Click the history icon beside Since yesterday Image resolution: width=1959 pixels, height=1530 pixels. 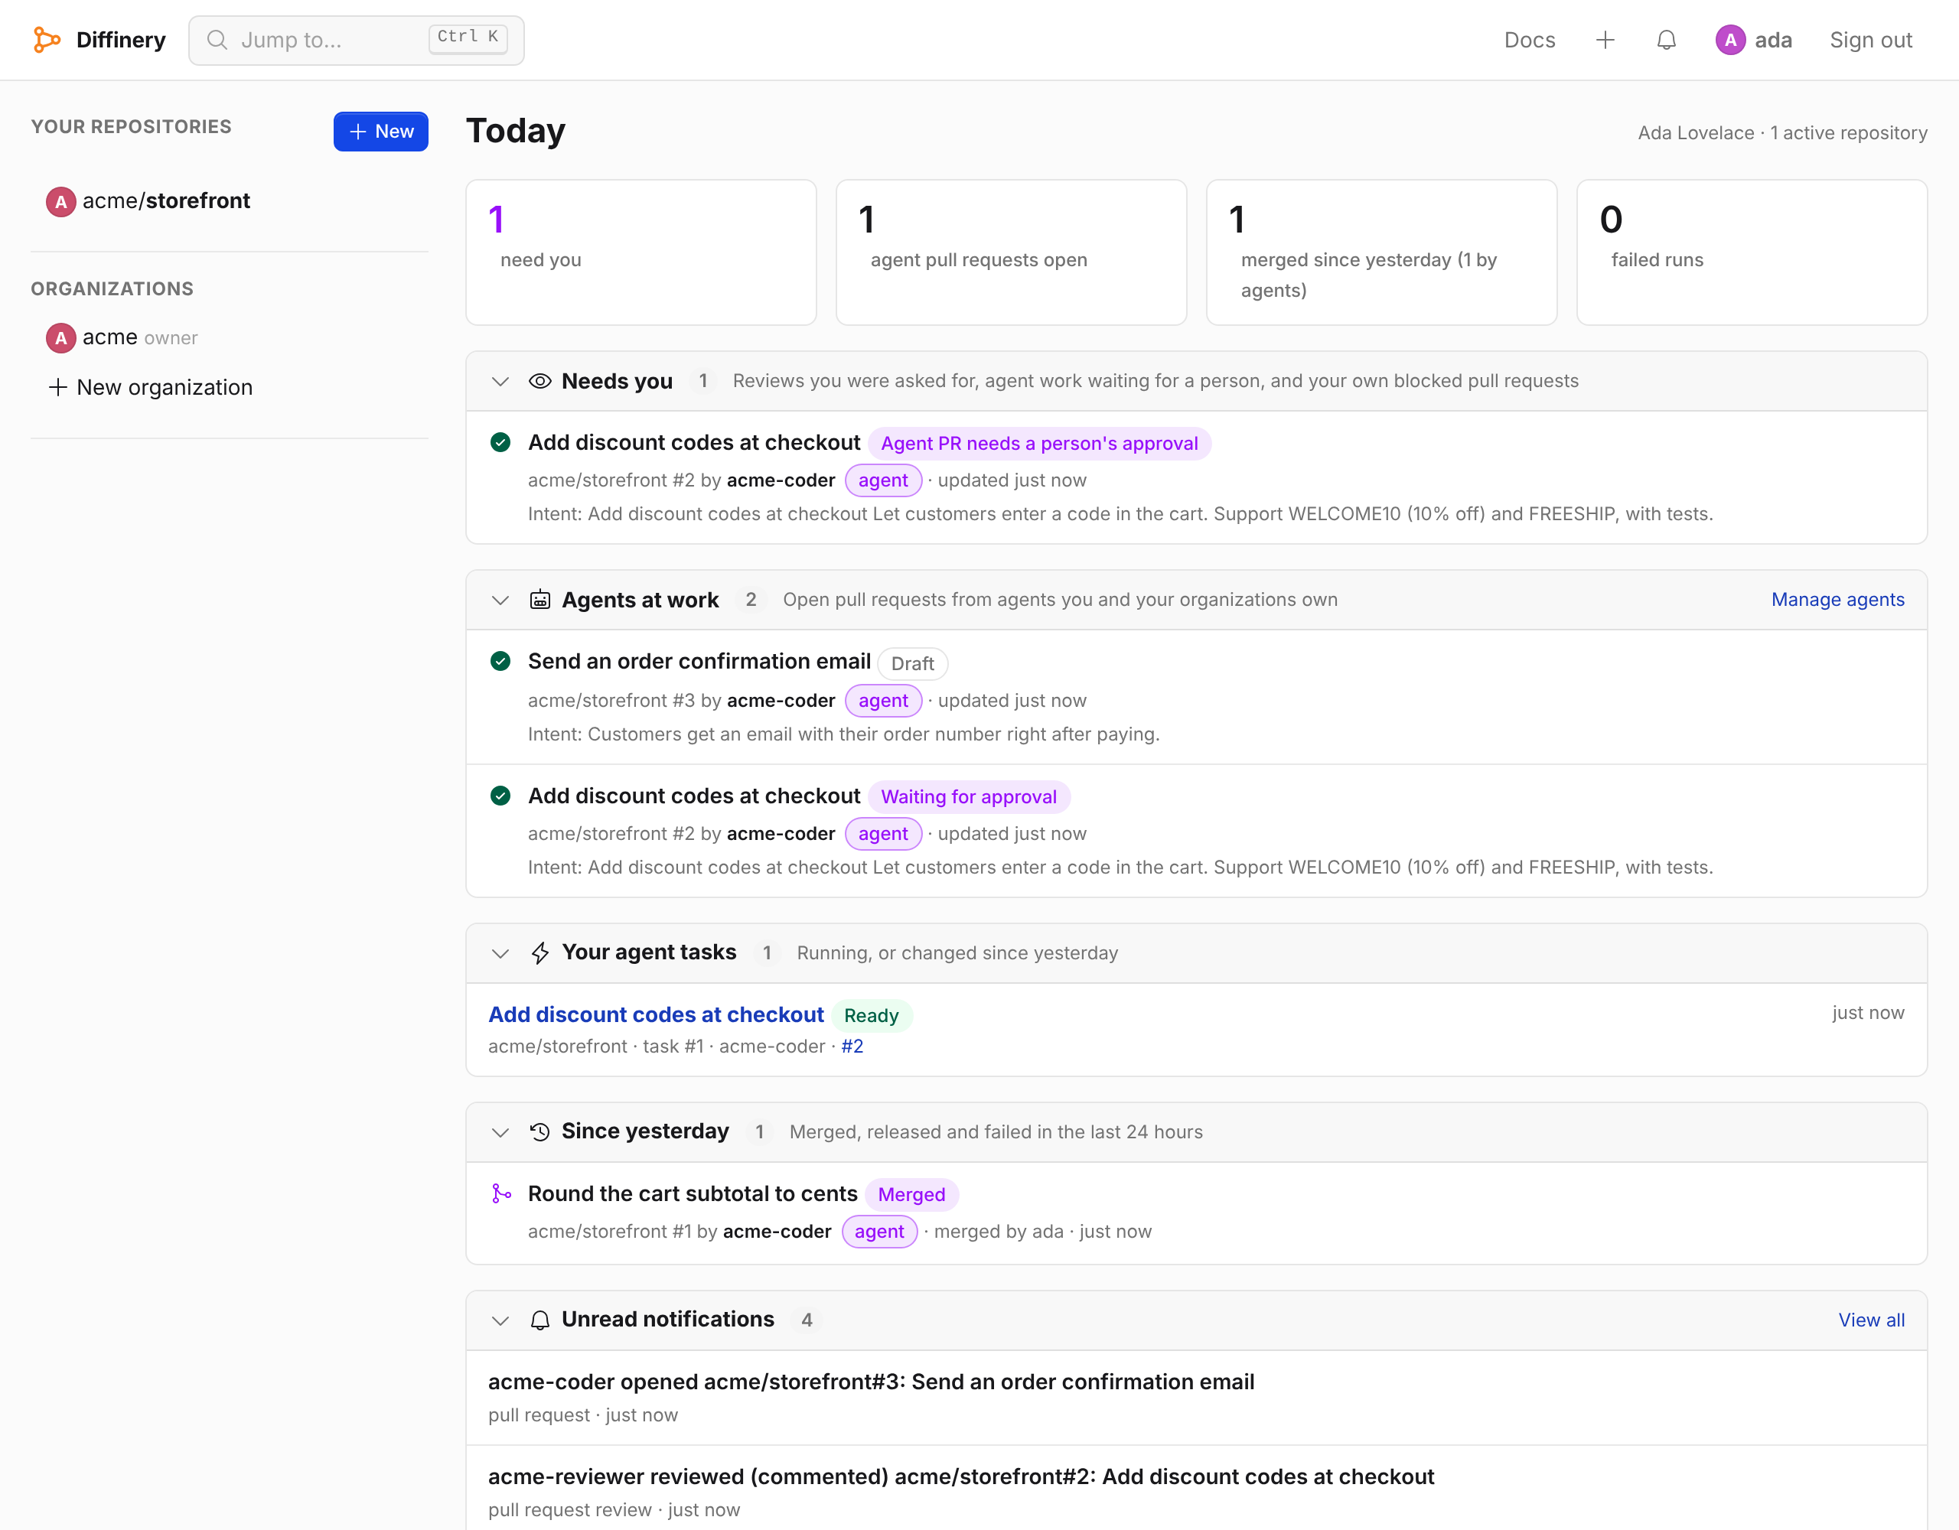click(x=540, y=1131)
